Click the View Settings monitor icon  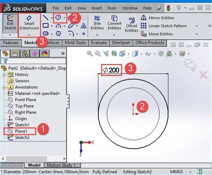coord(182,54)
